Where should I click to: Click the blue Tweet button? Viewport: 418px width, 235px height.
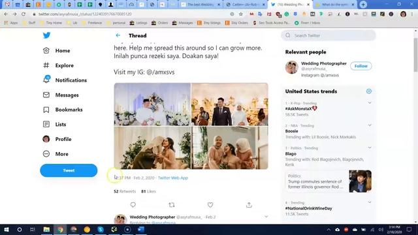click(x=69, y=170)
